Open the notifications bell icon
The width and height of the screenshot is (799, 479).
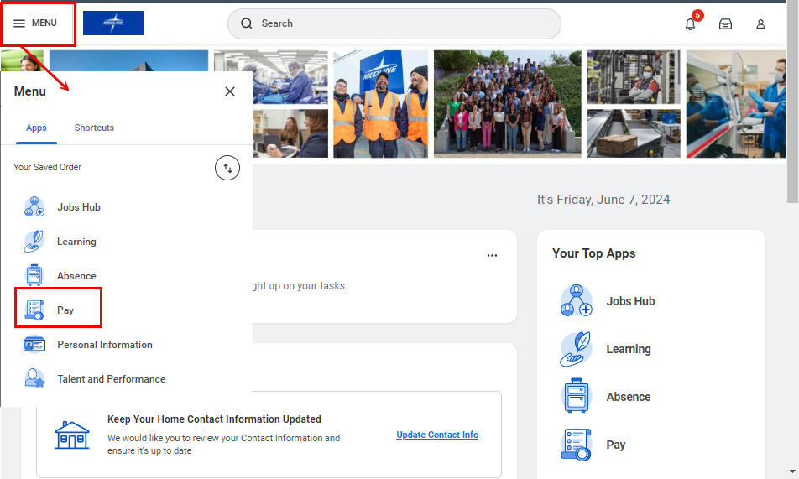(x=690, y=24)
